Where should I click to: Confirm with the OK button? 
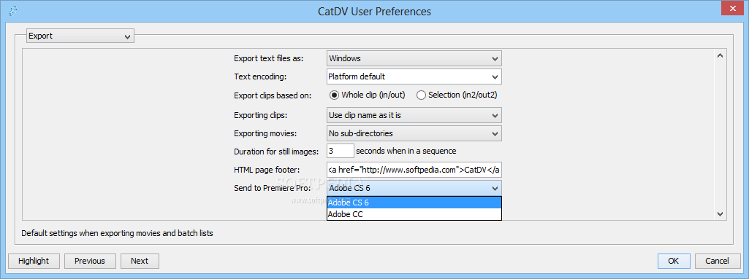(x=674, y=261)
